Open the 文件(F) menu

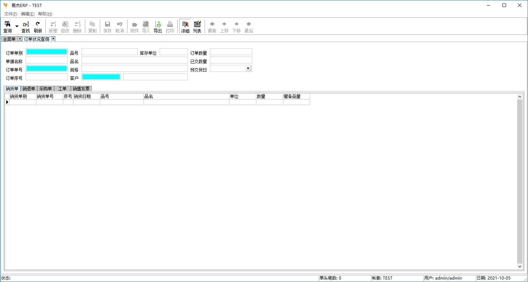point(10,14)
